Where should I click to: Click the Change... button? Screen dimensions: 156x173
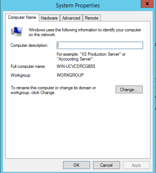pos(129,90)
